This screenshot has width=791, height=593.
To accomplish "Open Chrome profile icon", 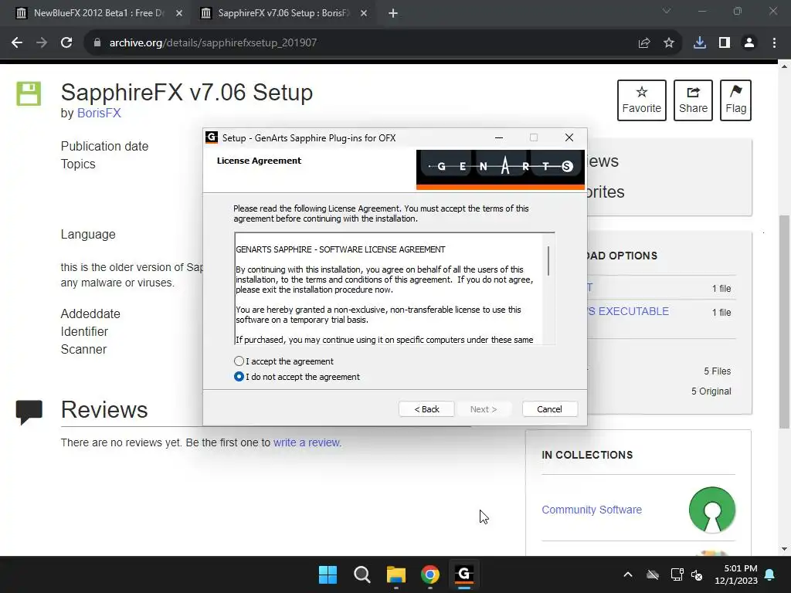I will 749,43.
